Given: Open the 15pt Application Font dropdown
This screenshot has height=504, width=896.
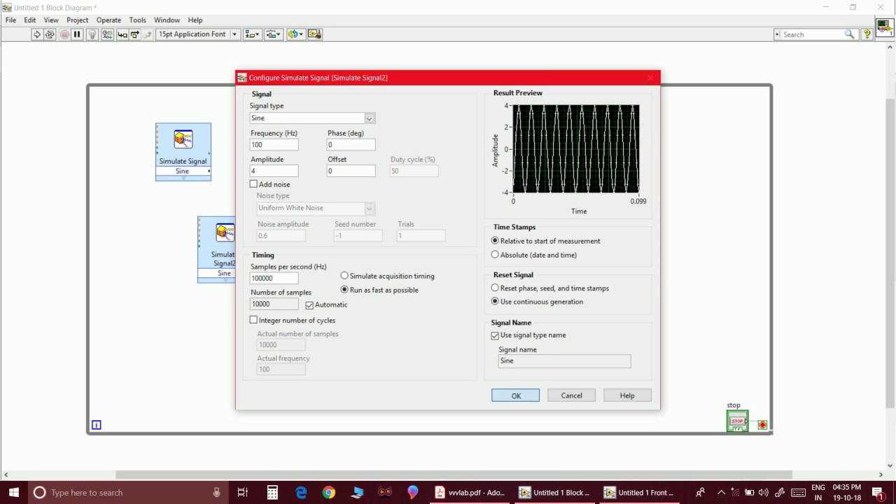Looking at the screenshot, I should 198,34.
